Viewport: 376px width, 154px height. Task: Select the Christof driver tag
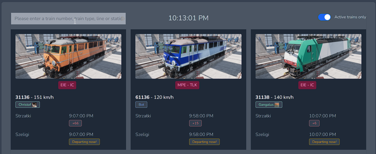pyautogui.click(x=25, y=105)
